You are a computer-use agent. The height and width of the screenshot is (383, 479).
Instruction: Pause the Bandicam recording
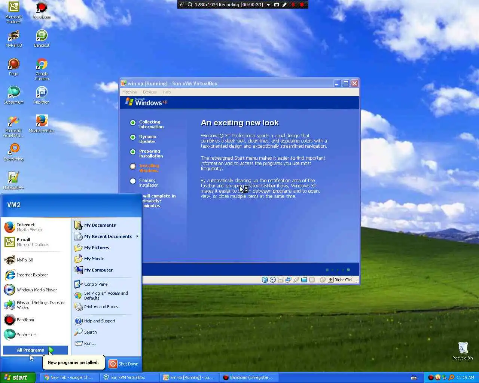293,4
